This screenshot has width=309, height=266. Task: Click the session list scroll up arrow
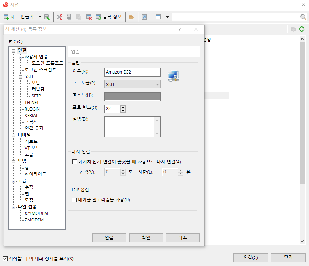tap(302, 39)
